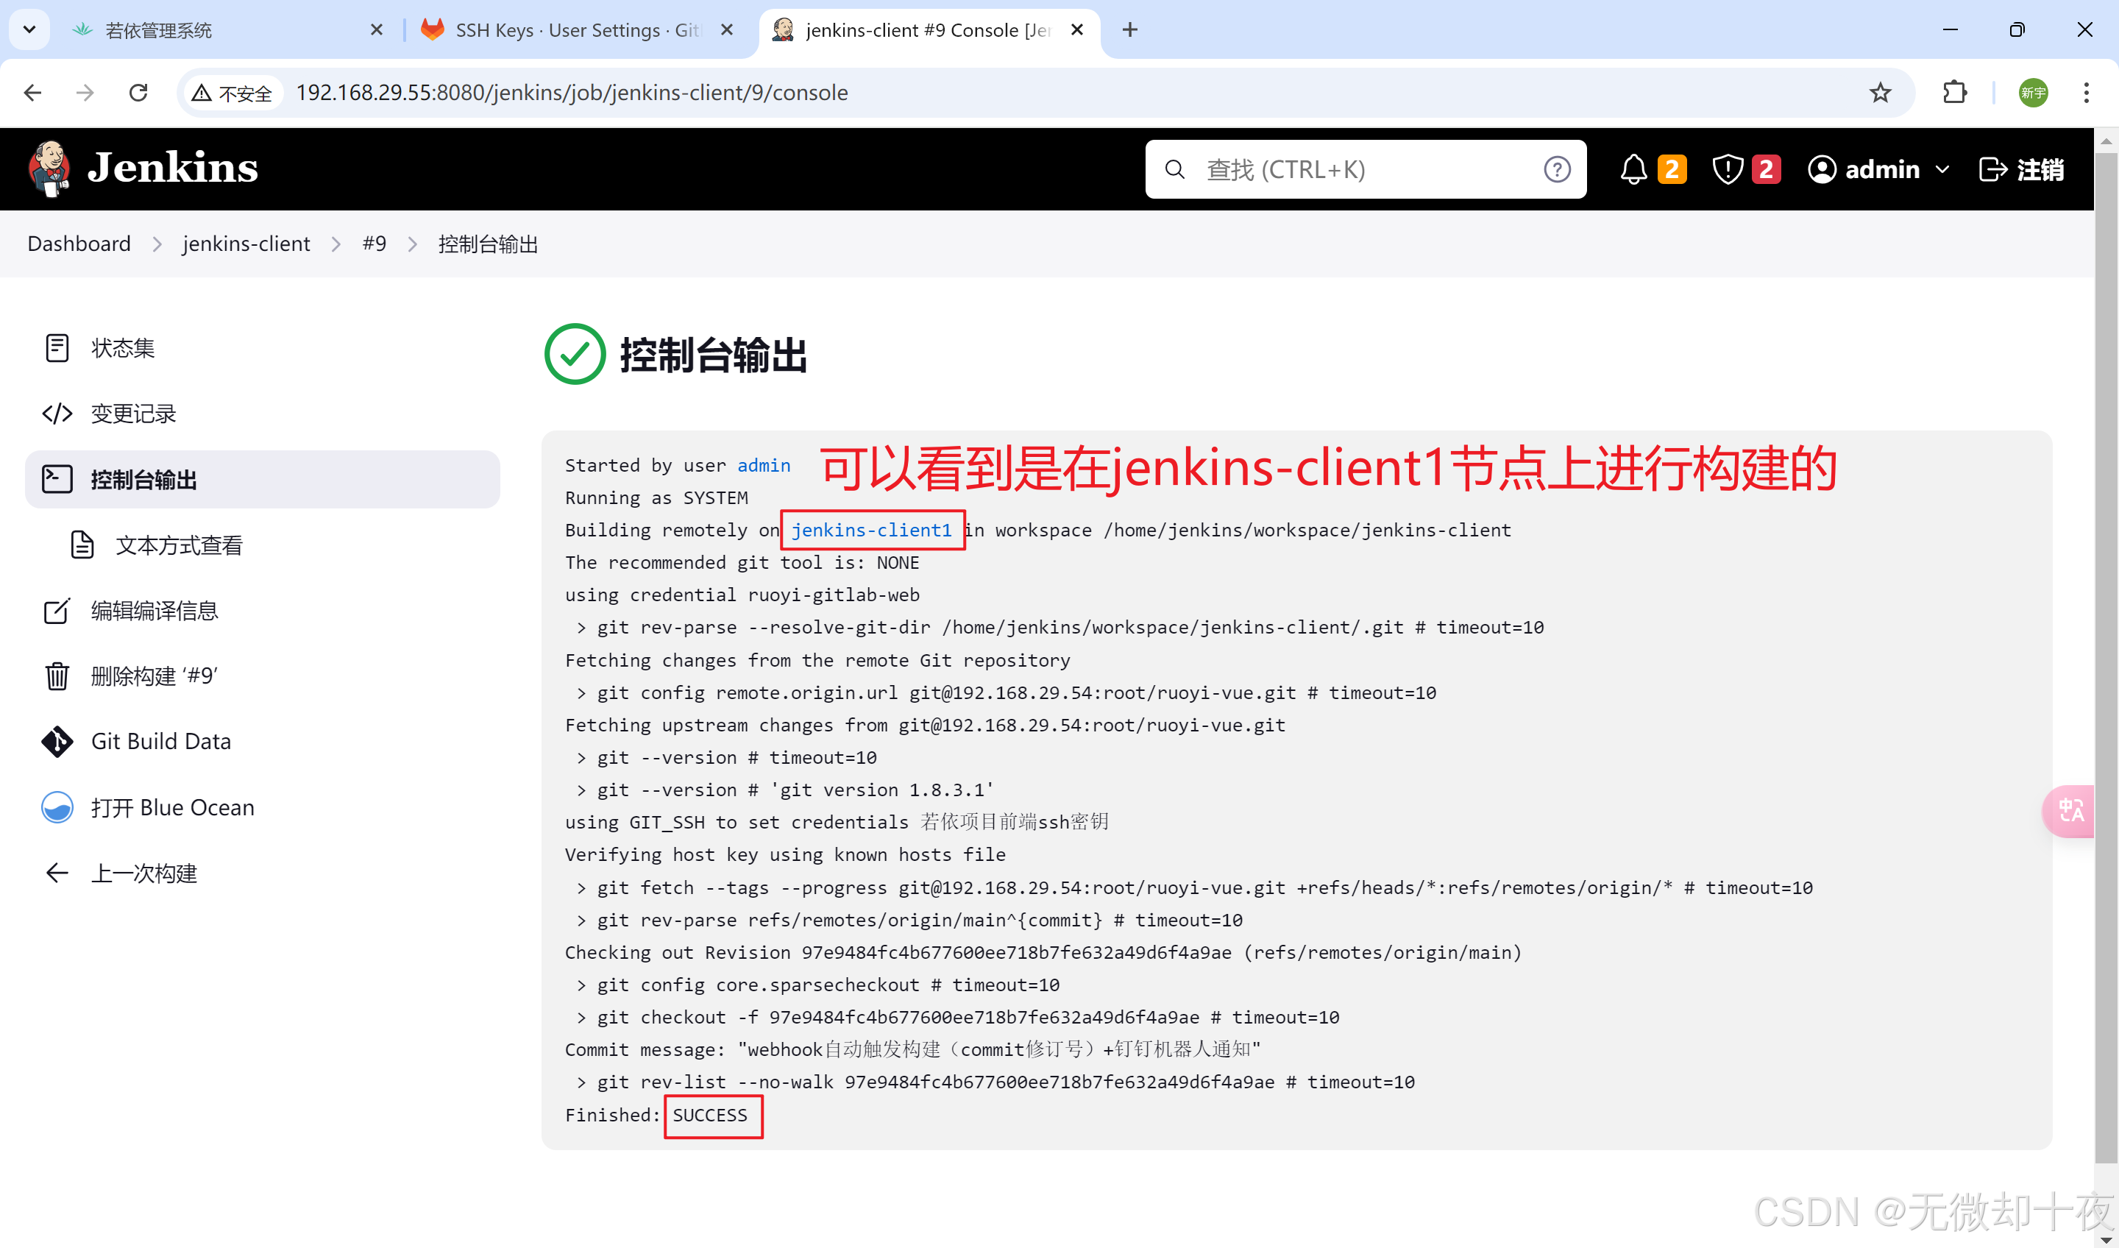This screenshot has width=2119, height=1248.
Task: Click the jenkins-client1 node link
Action: click(x=870, y=530)
